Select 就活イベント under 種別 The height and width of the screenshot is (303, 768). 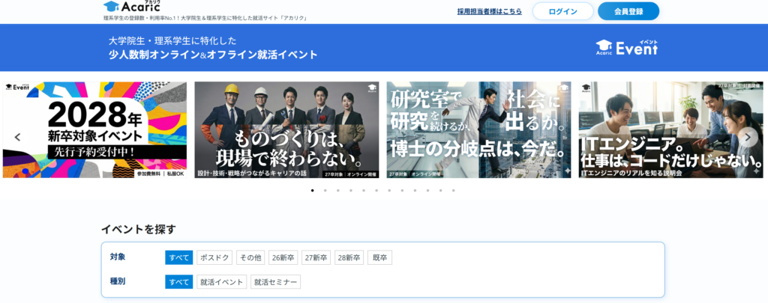click(221, 282)
